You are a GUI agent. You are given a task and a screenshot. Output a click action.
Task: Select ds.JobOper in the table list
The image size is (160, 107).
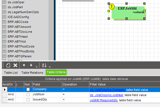coord(16,2)
